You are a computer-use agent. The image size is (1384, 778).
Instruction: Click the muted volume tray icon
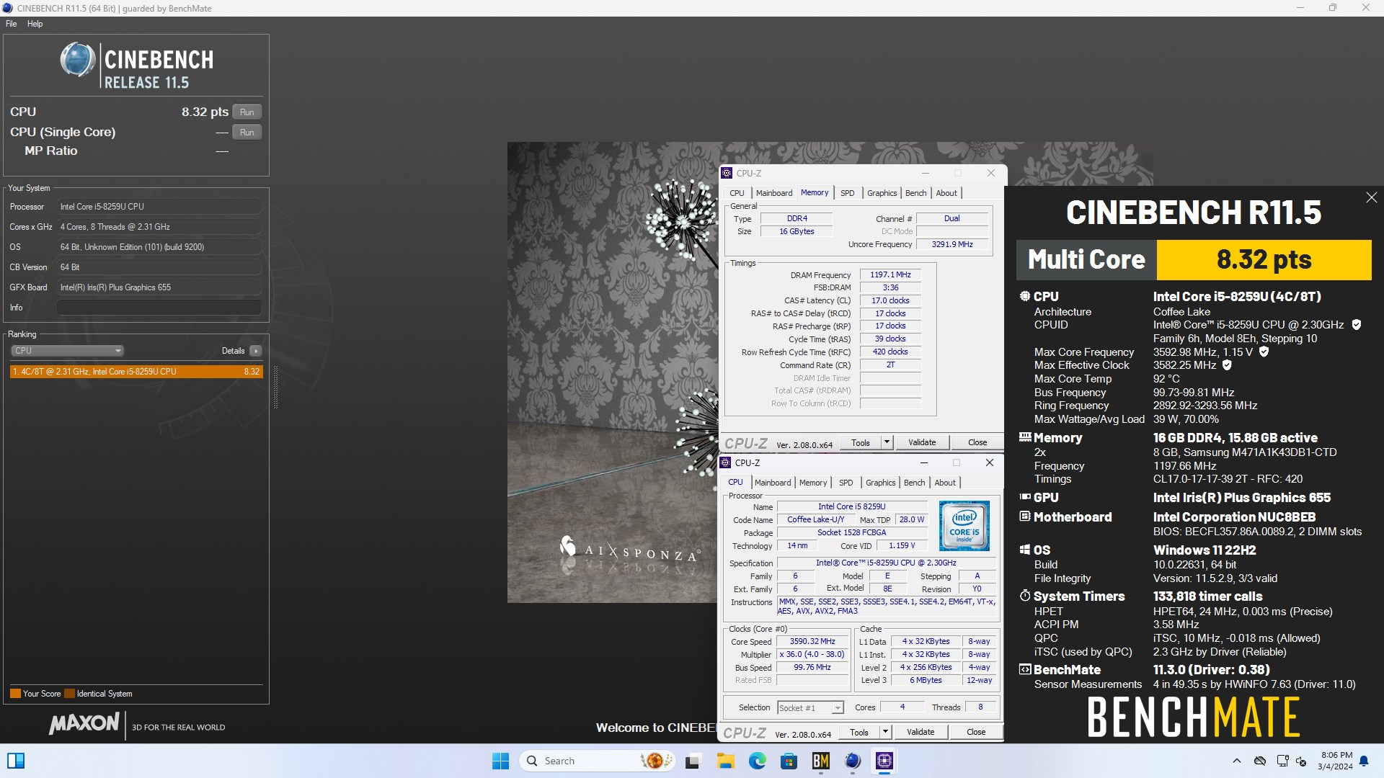click(x=1302, y=761)
